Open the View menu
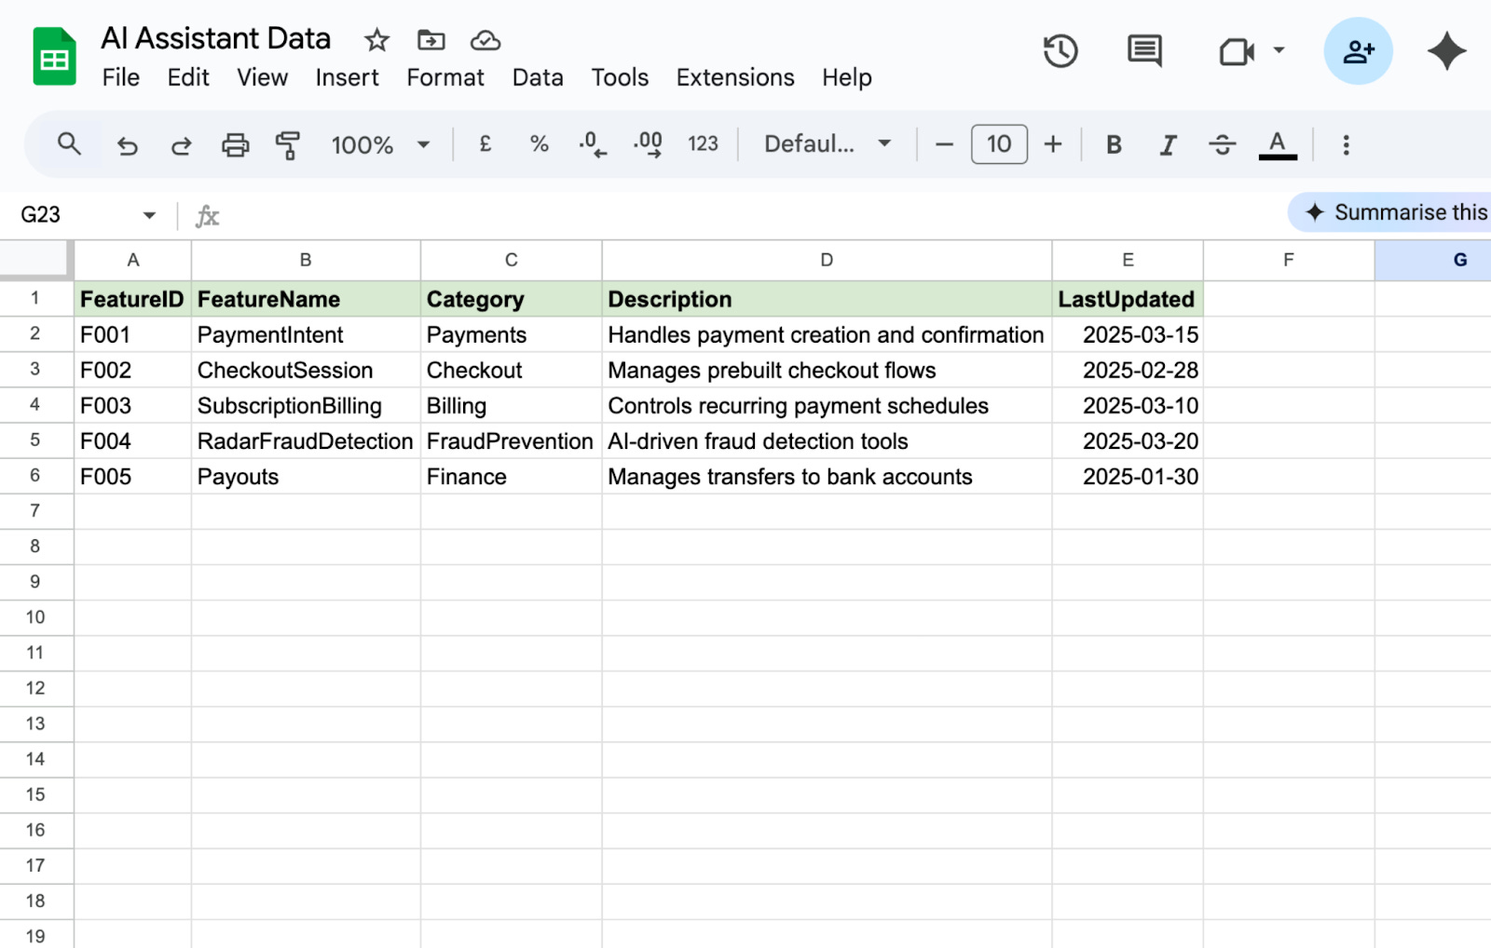 tap(262, 77)
